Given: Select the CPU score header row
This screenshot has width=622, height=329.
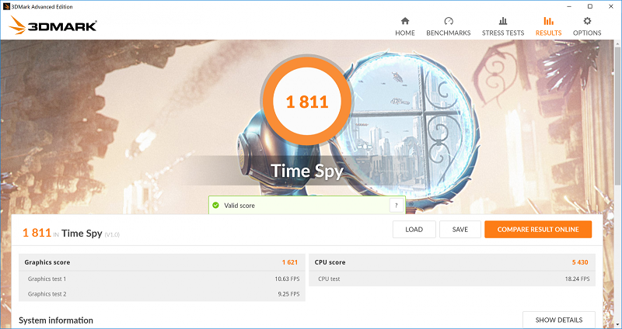Looking at the screenshot, I should click(x=452, y=262).
